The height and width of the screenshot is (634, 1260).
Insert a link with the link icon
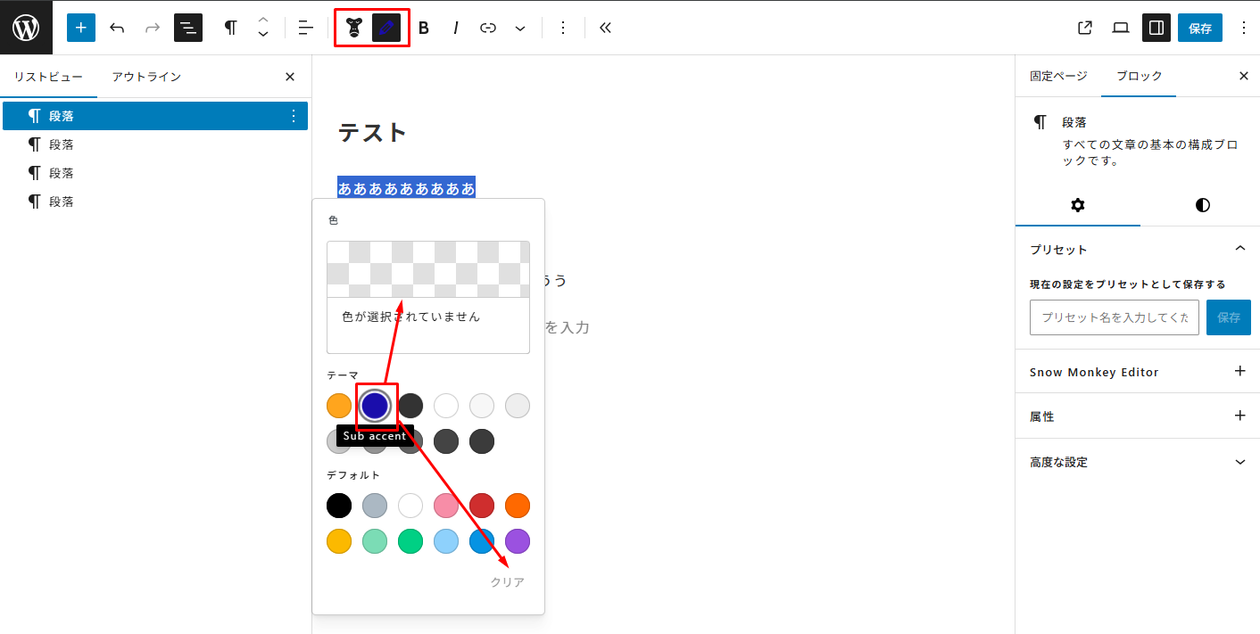488,28
